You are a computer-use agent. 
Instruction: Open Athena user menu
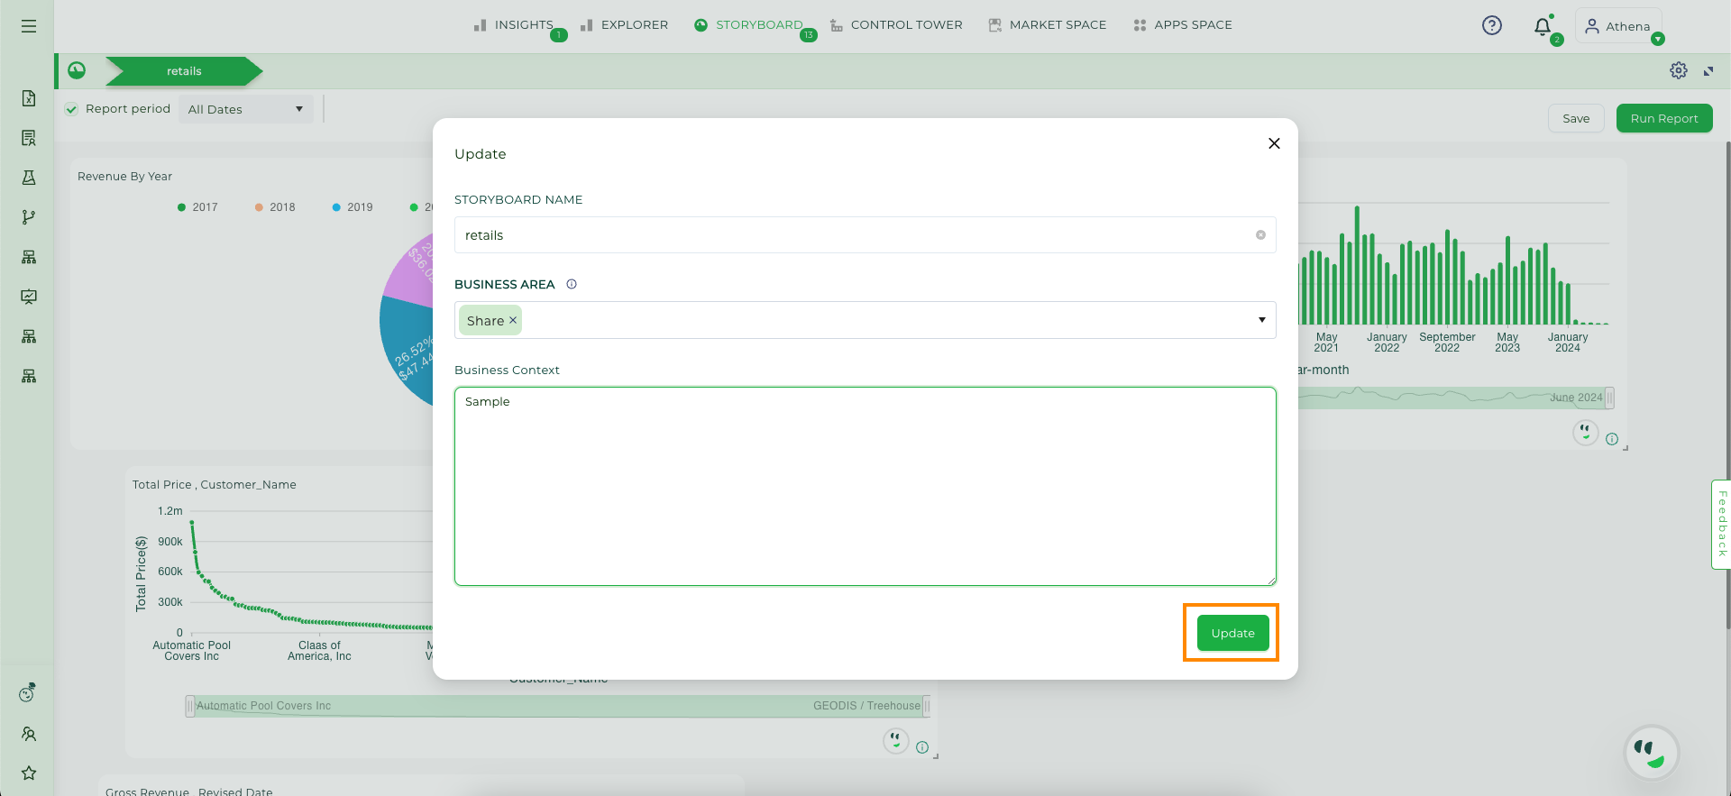(x=1618, y=26)
